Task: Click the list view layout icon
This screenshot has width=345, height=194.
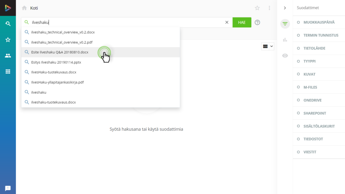Action: [265, 46]
